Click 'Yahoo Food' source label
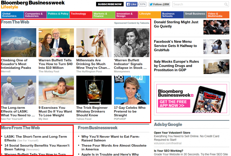Screen dimensions: 231x156 coord(84,119)
